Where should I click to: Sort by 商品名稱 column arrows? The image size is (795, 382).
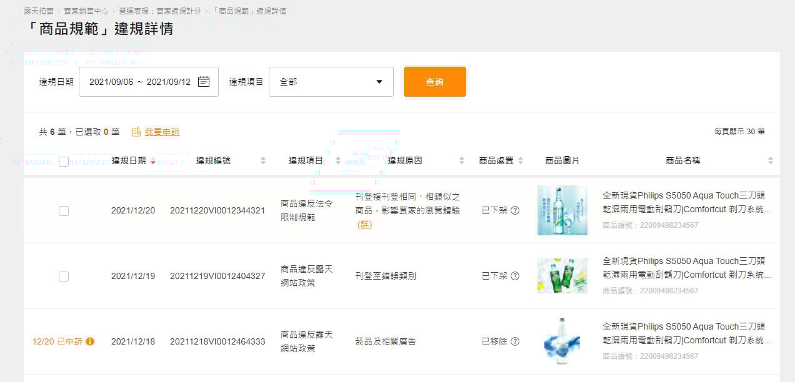click(x=771, y=161)
